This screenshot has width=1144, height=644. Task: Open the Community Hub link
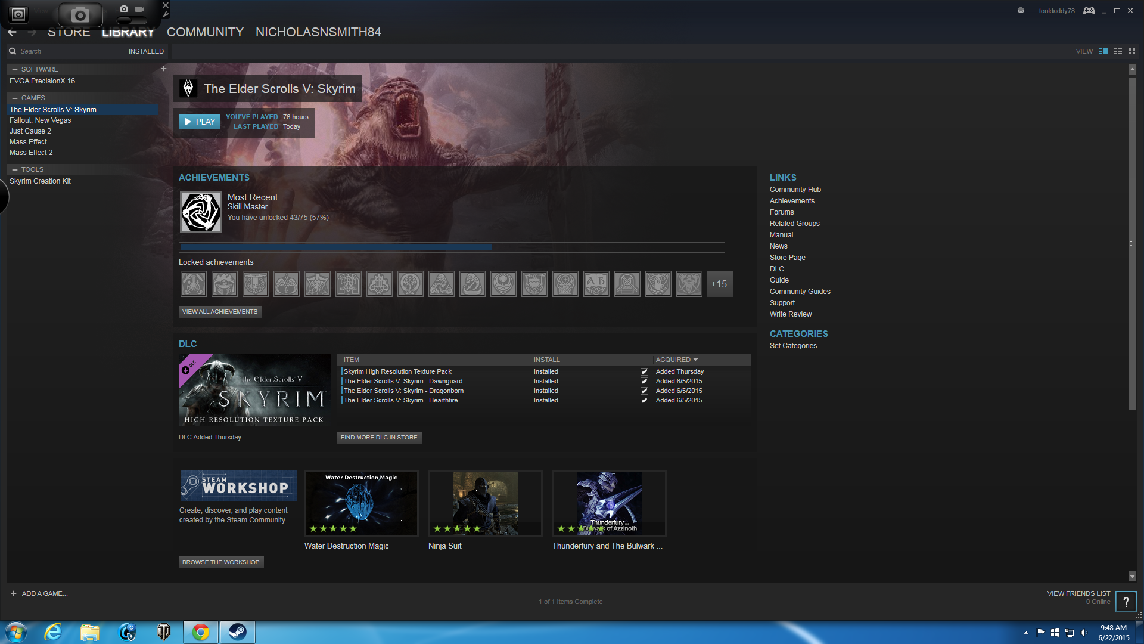[x=795, y=190]
